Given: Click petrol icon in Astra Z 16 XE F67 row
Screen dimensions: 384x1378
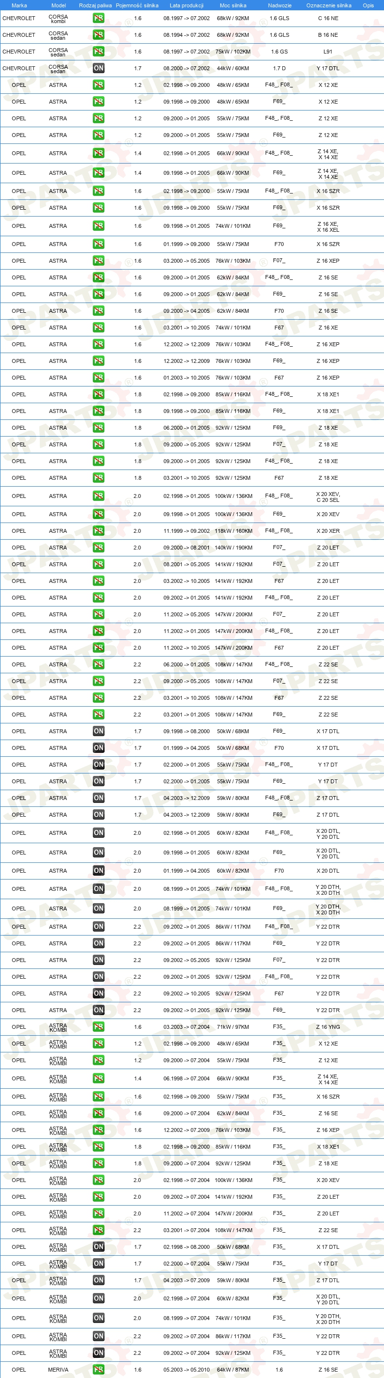Looking at the screenshot, I should 98,328.
